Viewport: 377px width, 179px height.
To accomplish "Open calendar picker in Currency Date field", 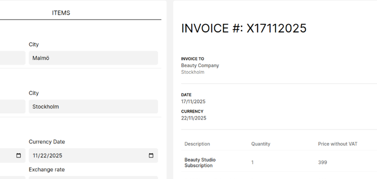I will (x=151, y=156).
